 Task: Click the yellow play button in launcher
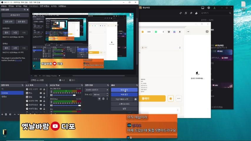[152, 98]
